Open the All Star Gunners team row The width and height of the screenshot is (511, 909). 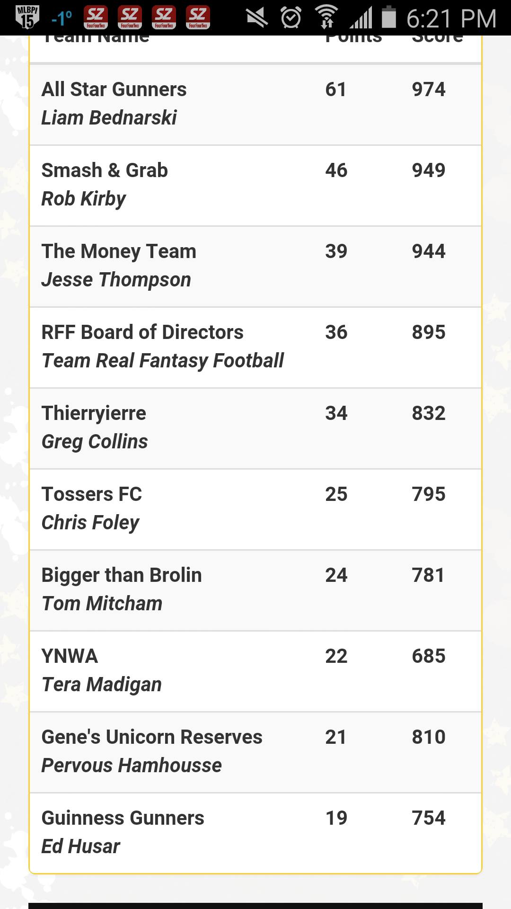click(x=255, y=104)
